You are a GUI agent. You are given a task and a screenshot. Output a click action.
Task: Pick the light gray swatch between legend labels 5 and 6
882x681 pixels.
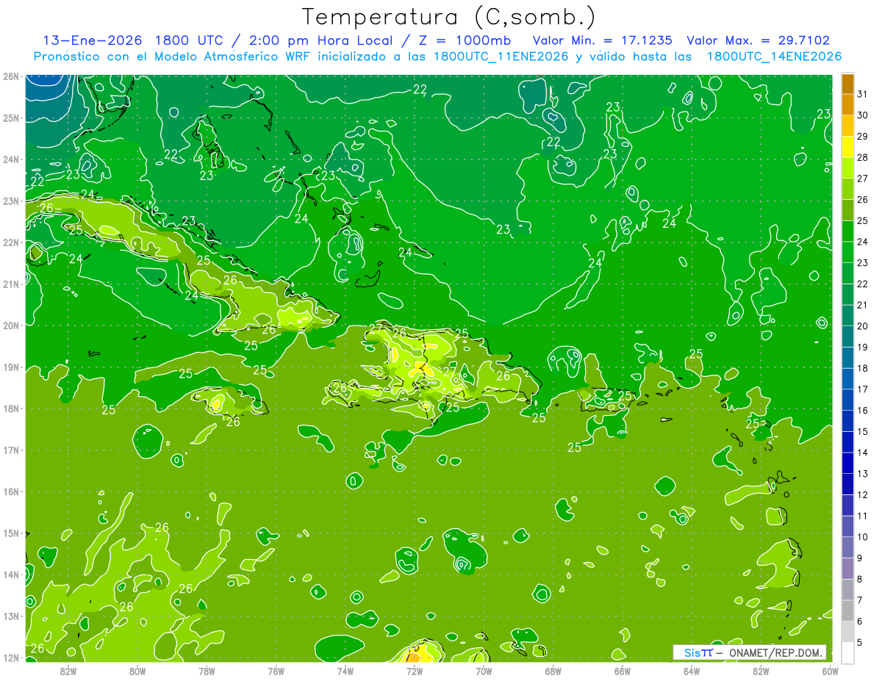[847, 632]
